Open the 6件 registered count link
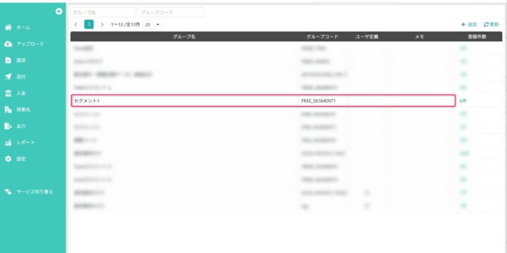Viewport: 507px width, 253px height. pyautogui.click(x=463, y=101)
